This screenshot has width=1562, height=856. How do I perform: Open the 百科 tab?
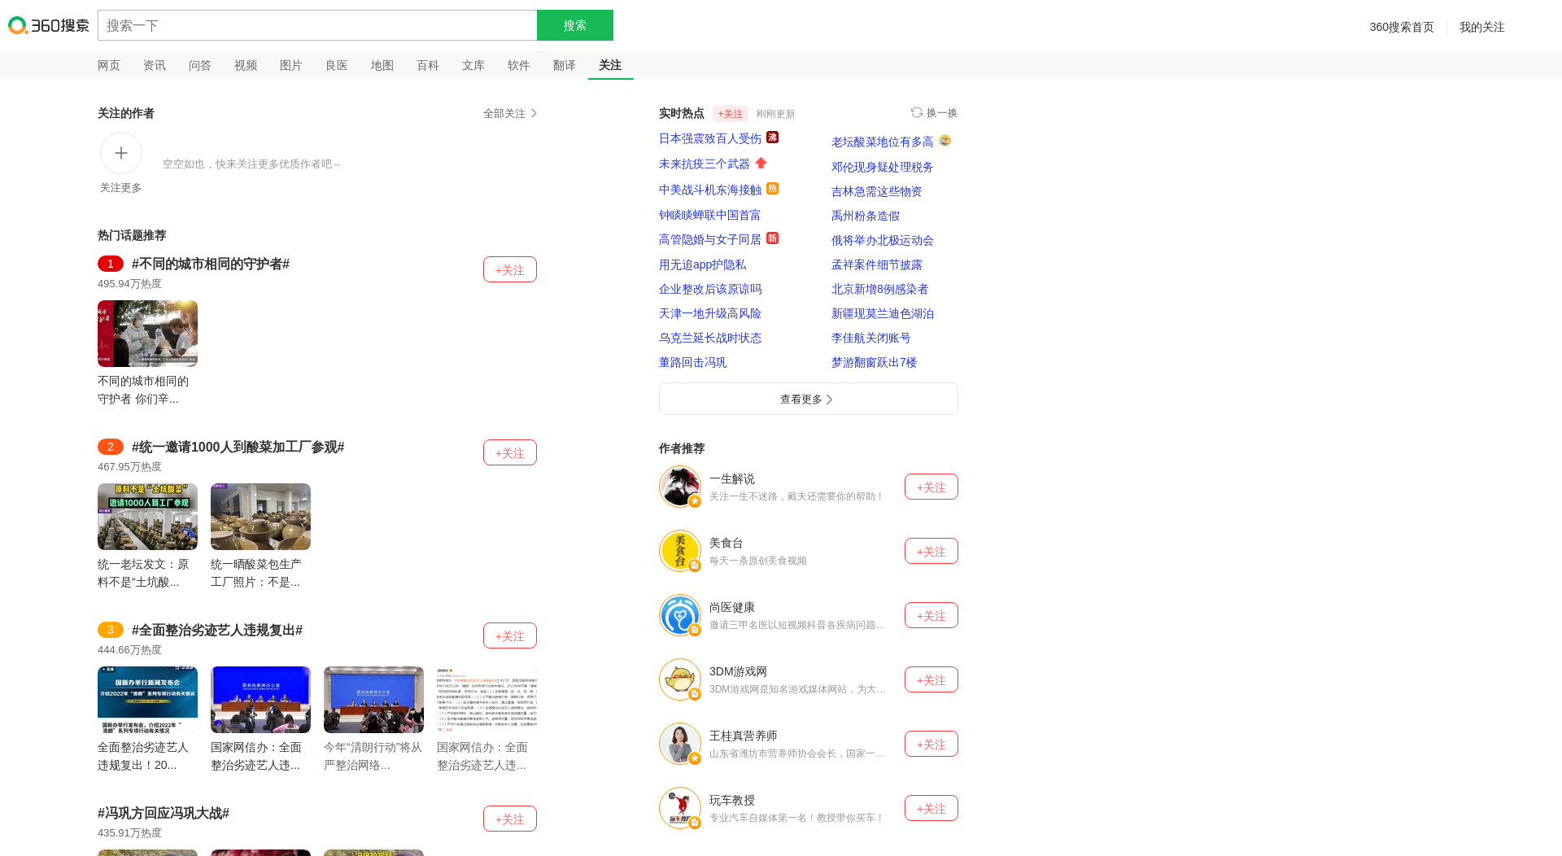point(428,65)
